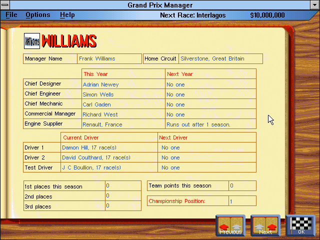Click No one for Chief Engineer next year
The height and width of the screenshot is (240, 320).
pyautogui.click(x=175, y=94)
